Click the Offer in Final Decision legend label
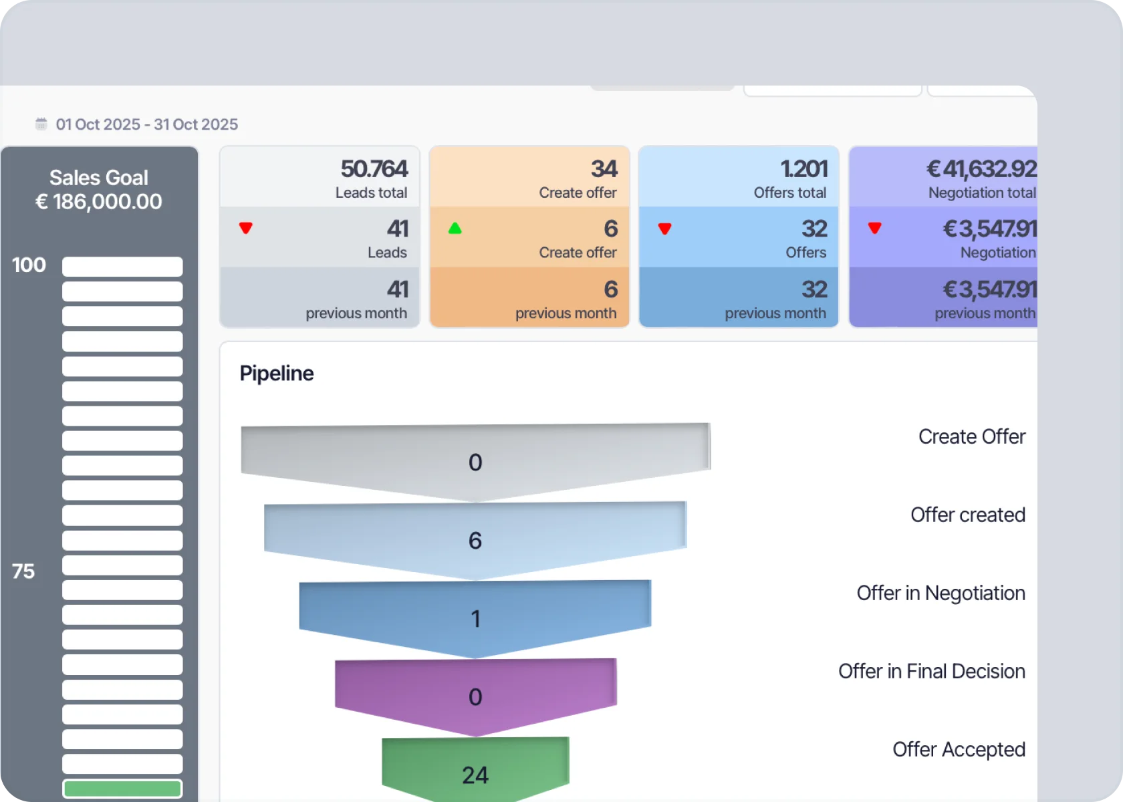 [932, 671]
